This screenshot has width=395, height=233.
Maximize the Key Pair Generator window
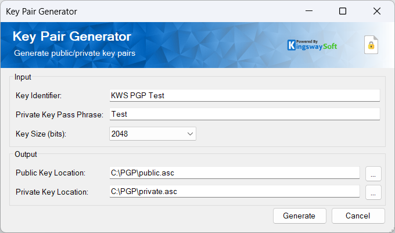coord(343,11)
